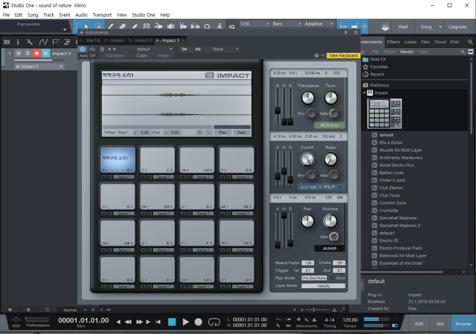Open the Song menu

[33, 15]
